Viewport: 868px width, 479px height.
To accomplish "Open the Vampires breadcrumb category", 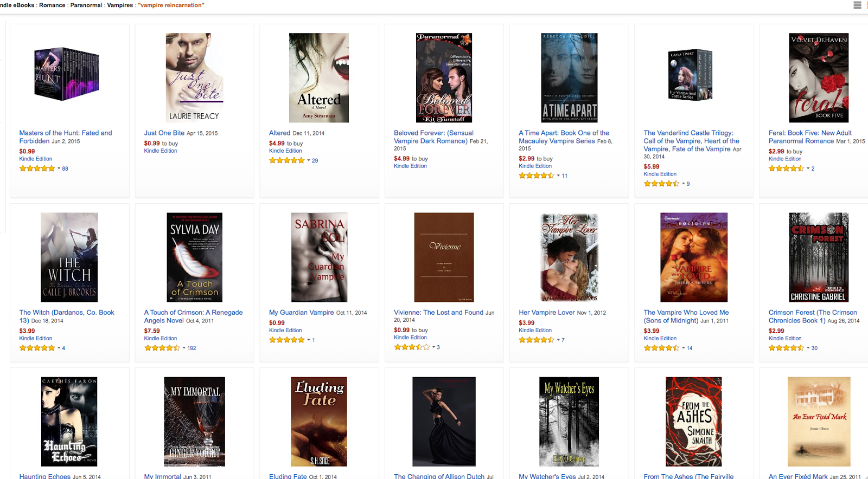I will pyautogui.click(x=120, y=5).
